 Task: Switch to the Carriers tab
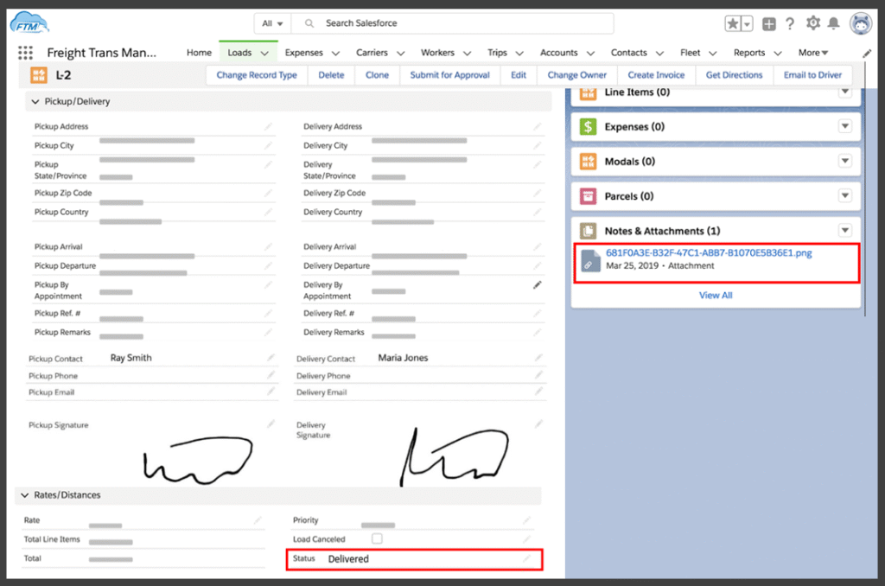(x=372, y=53)
